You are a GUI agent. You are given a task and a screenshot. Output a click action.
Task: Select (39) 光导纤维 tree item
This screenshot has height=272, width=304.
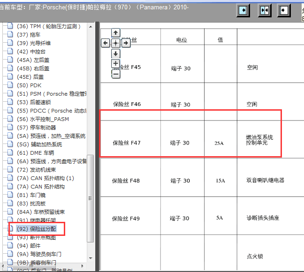34,43
